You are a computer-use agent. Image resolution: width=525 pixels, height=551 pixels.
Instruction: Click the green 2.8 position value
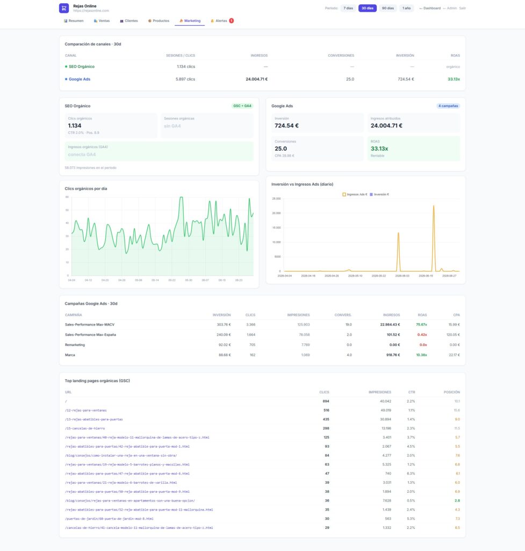click(x=457, y=501)
